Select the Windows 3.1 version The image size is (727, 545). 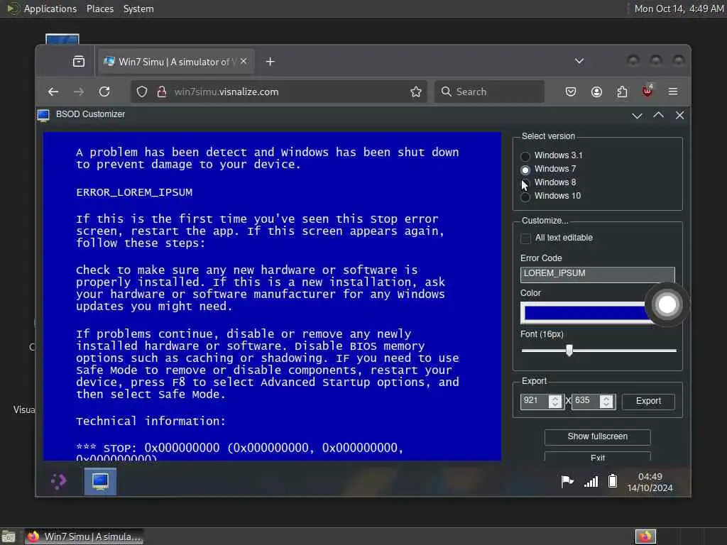click(x=525, y=155)
